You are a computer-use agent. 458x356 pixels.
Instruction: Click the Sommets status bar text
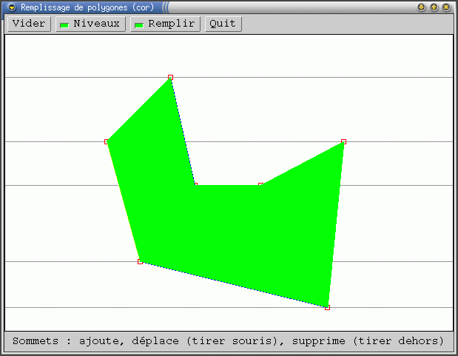228,341
